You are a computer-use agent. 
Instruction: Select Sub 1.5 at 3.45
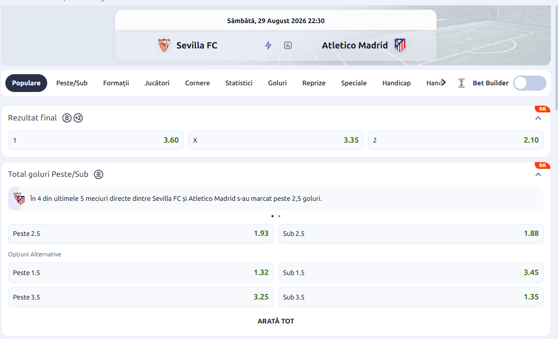[x=411, y=273]
